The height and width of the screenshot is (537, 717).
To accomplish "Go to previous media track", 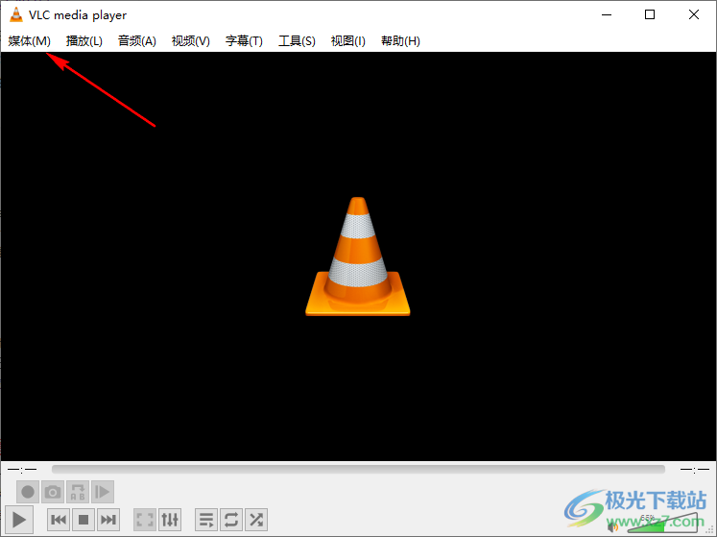I will (59, 520).
